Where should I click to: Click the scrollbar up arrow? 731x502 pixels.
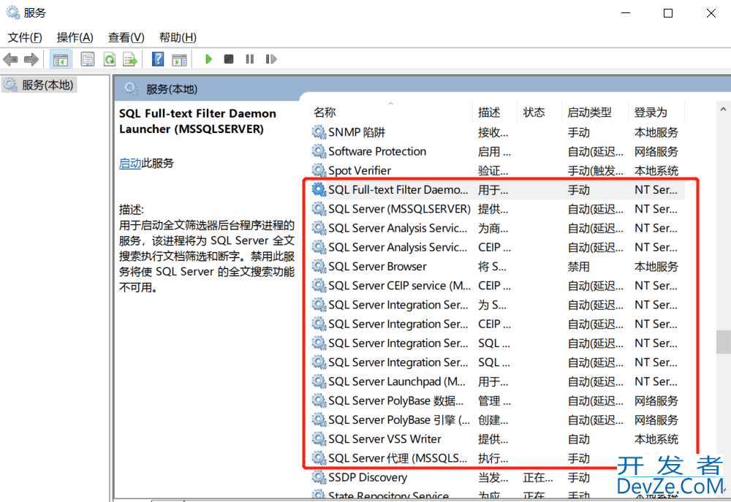coord(723,110)
